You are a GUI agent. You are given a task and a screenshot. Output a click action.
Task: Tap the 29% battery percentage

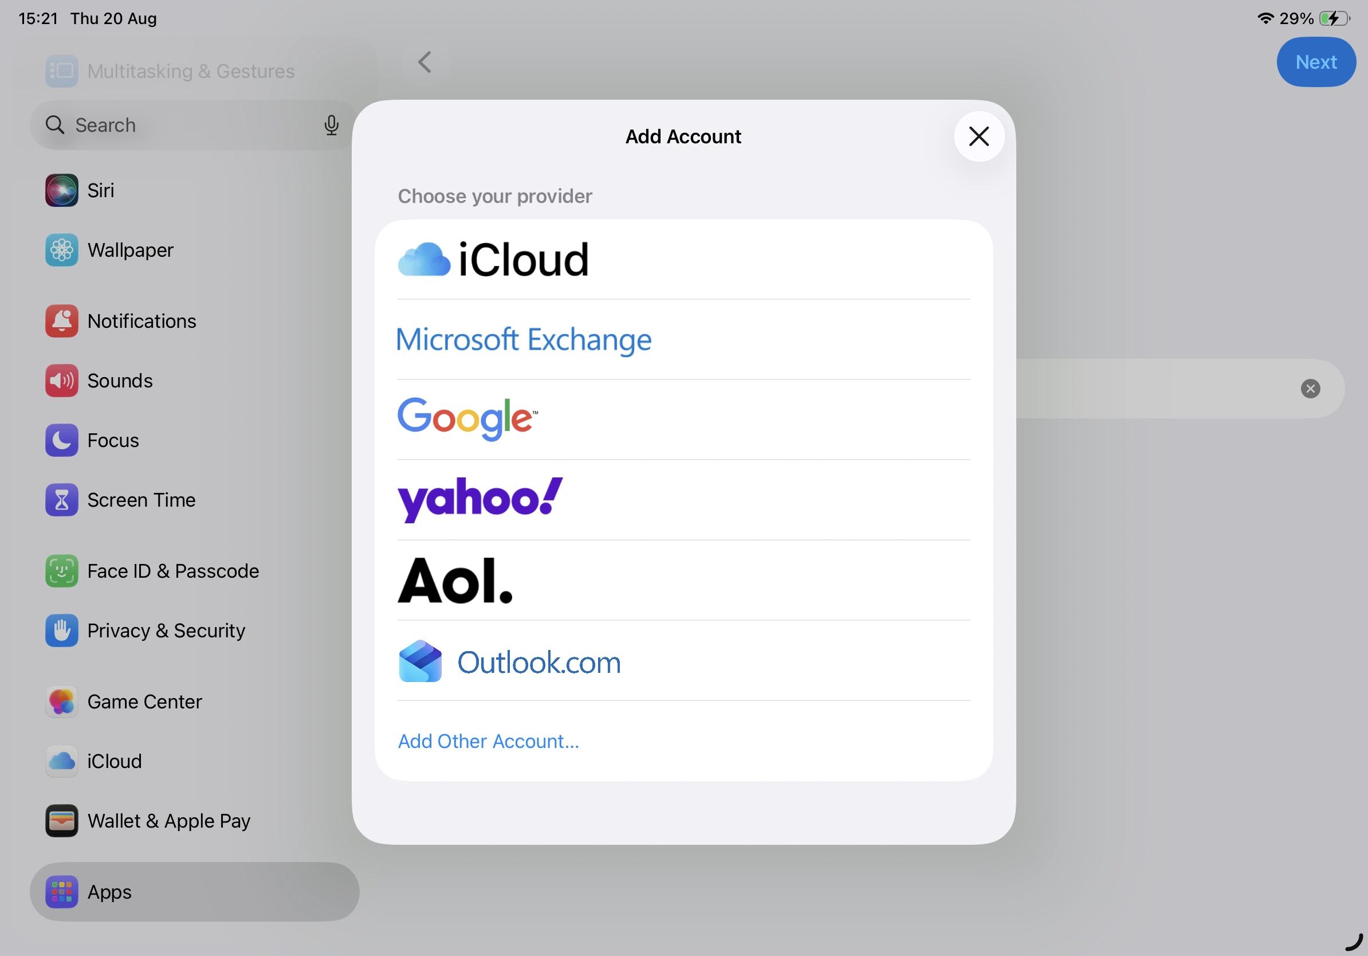pyautogui.click(x=1296, y=18)
